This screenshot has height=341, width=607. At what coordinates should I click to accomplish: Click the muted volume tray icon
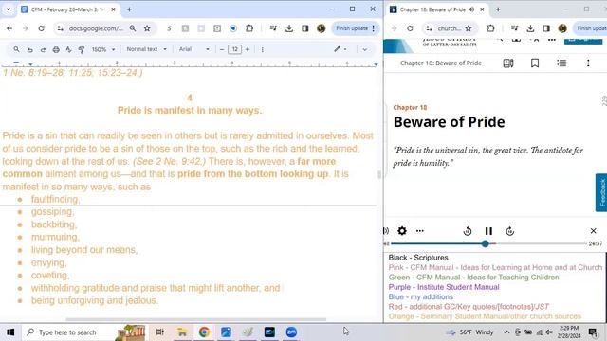coord(549,332)
